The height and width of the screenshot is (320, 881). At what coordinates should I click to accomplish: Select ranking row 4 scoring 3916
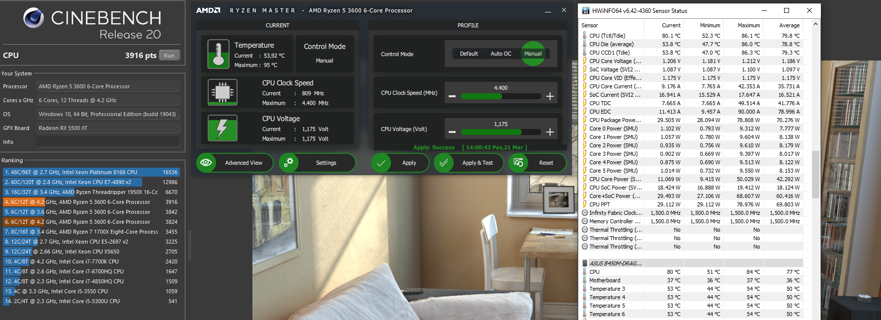click(91, 202)
